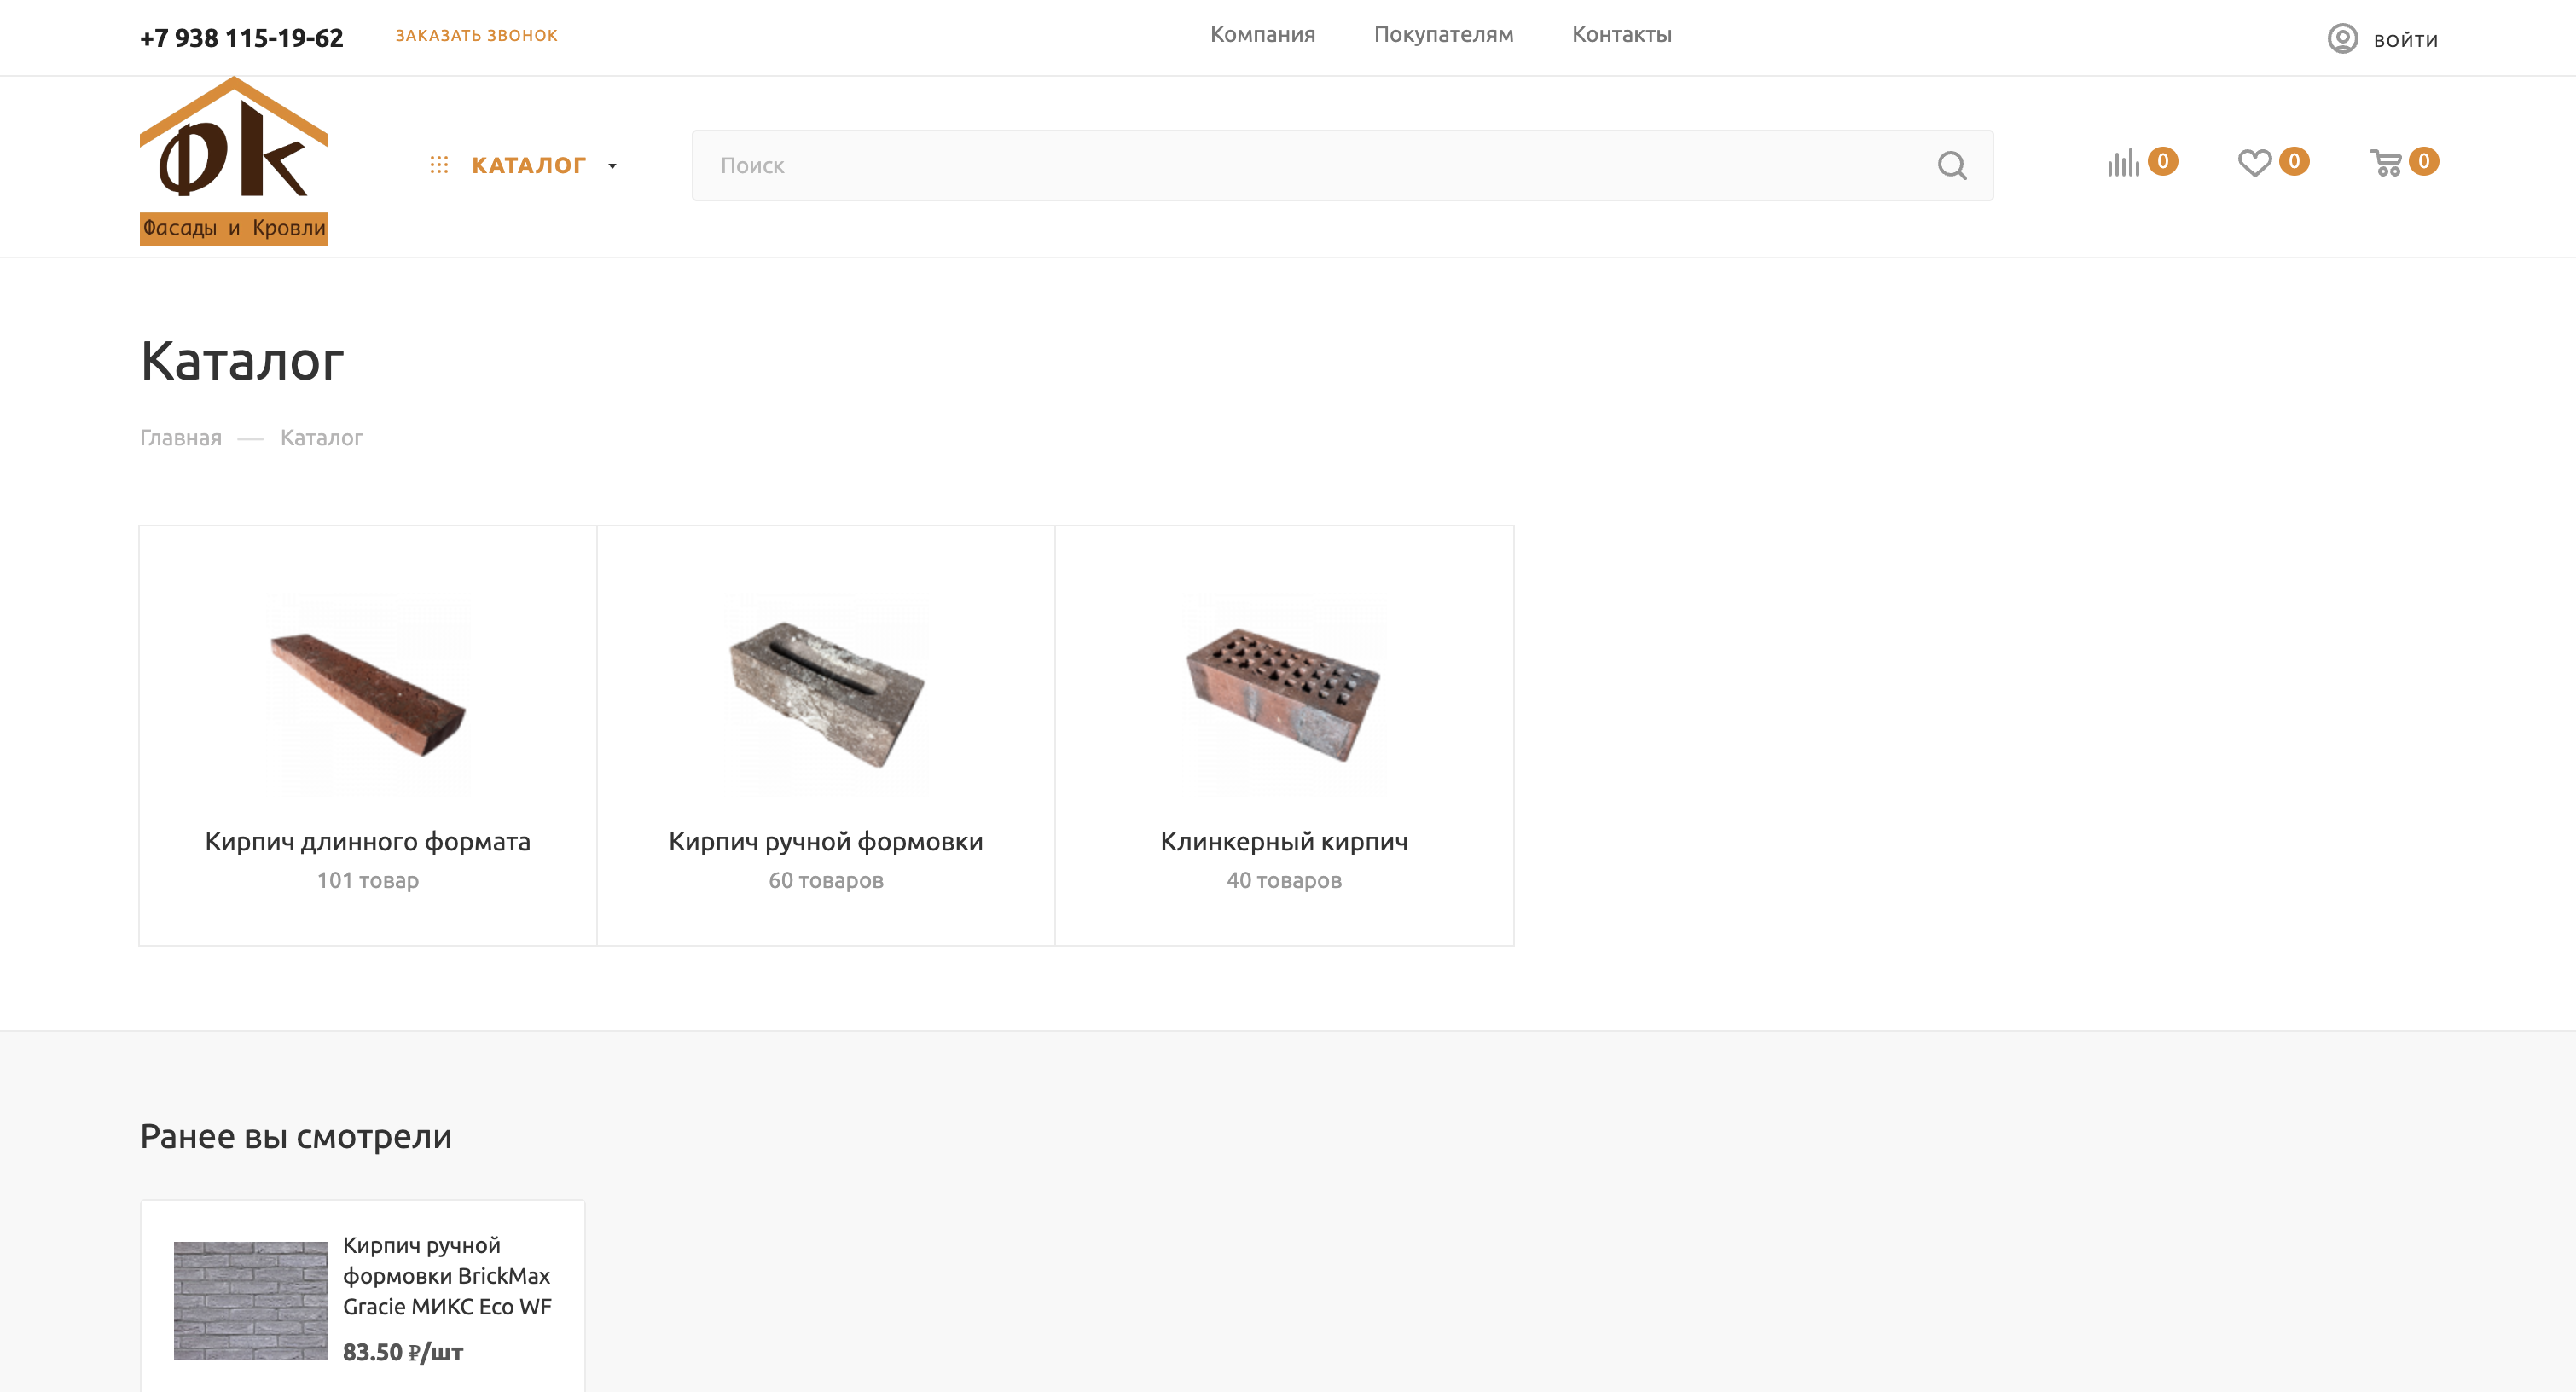Open the comparison bar chart icon
Screen dimensions: 2576x1392
coord(2123,163)
